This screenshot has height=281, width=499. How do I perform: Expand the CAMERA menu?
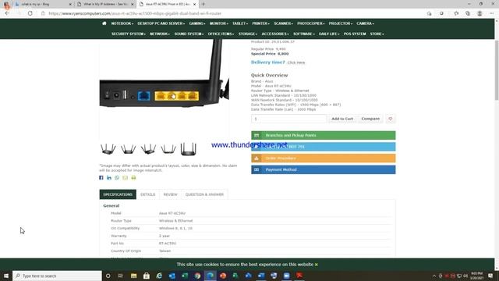[365, 23]
